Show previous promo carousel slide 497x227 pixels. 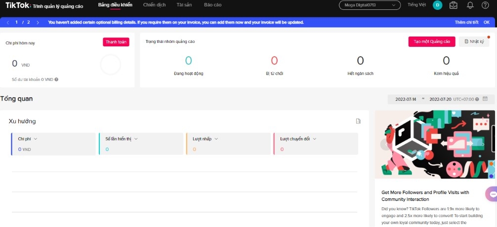click(385, 145)
